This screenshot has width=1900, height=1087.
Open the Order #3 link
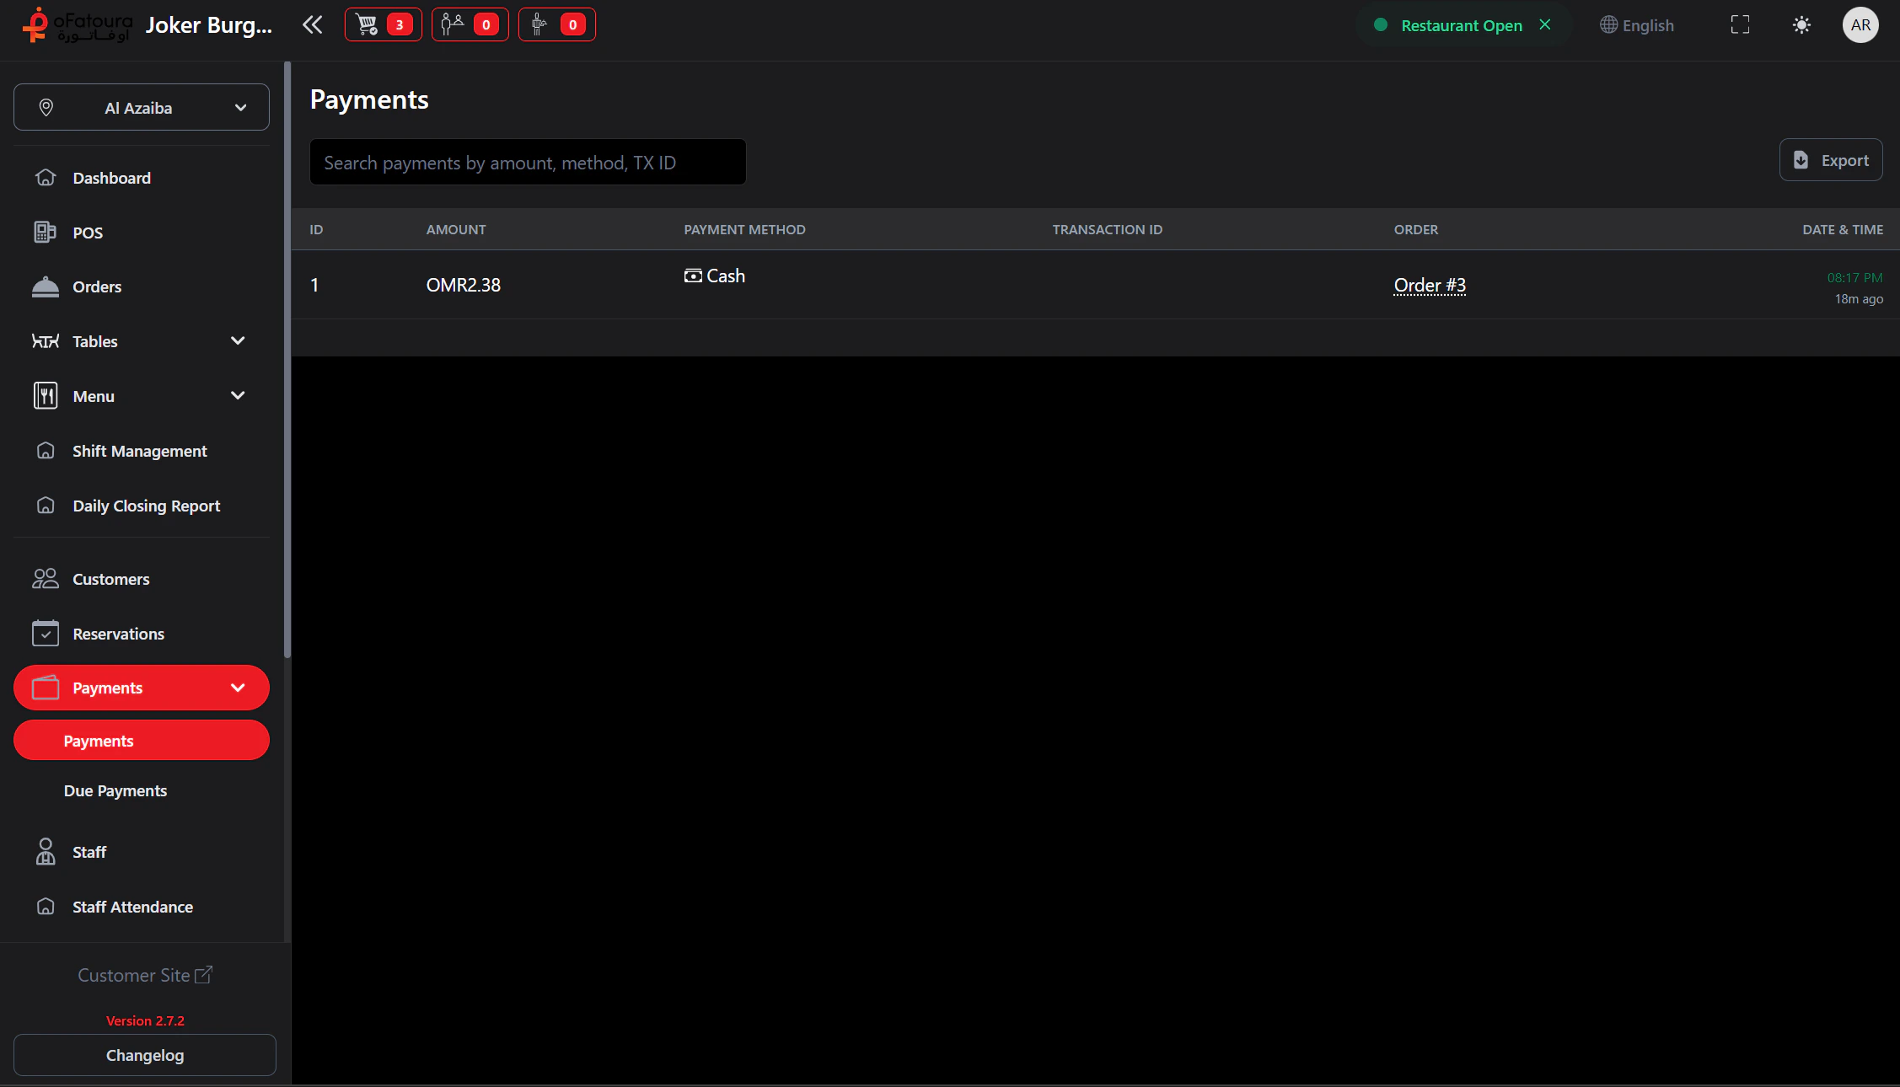pyautogui.click(x=1429, y=285)
